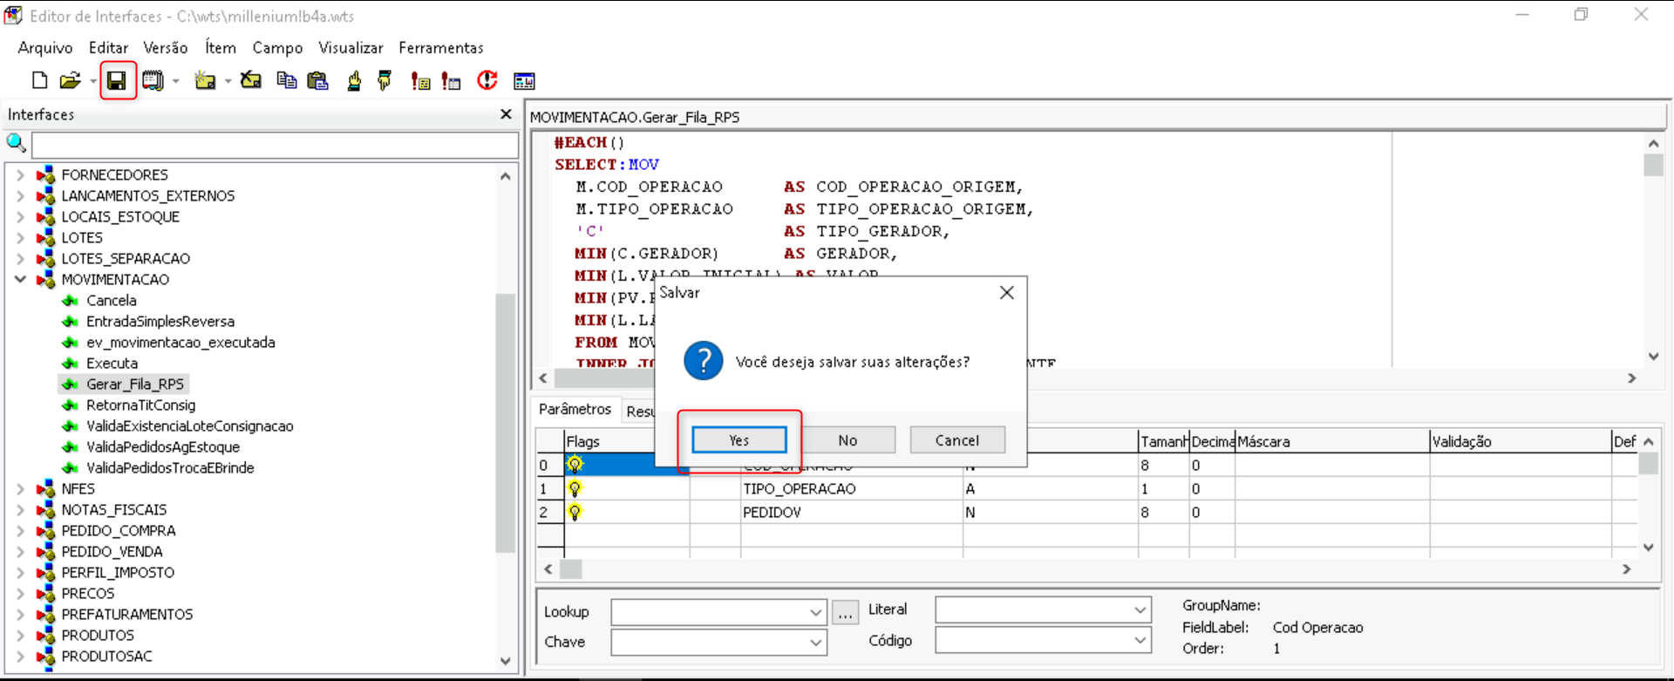The width and height of the screenshot is (1674, 681).
Task: Click the Copy toolbar icon
Action: 286,81
